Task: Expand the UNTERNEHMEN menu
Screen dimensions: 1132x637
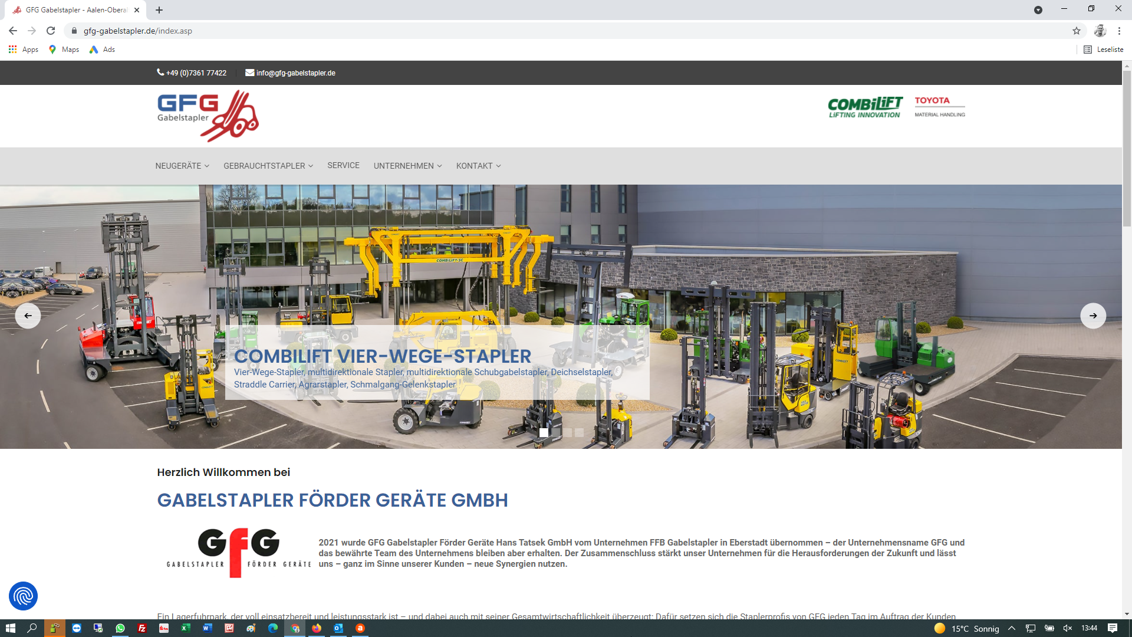Action: [x=407, y=166]
